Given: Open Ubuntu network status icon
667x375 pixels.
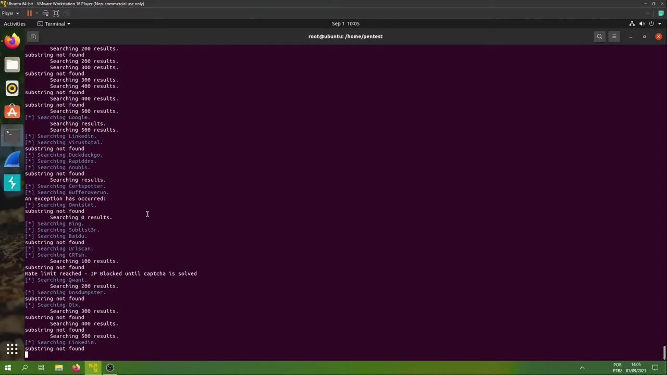Looking at the screenshot, I should [632, 23].
